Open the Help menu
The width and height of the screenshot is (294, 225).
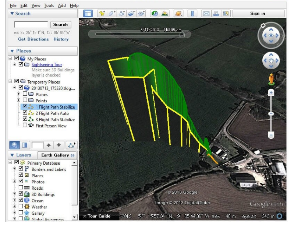[74, 6]
